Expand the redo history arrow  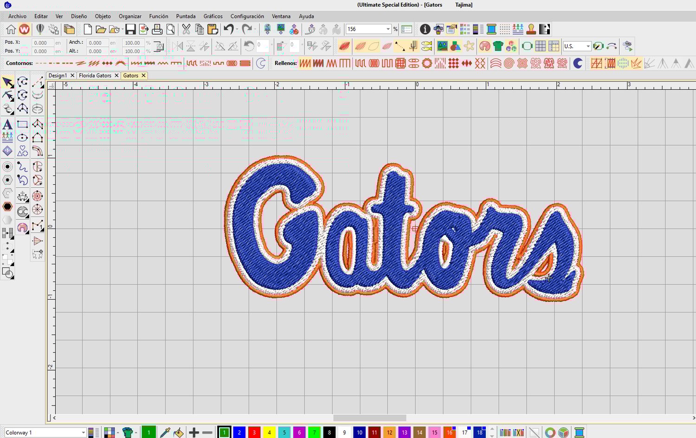pyautogui.click(x=255, y=29)
